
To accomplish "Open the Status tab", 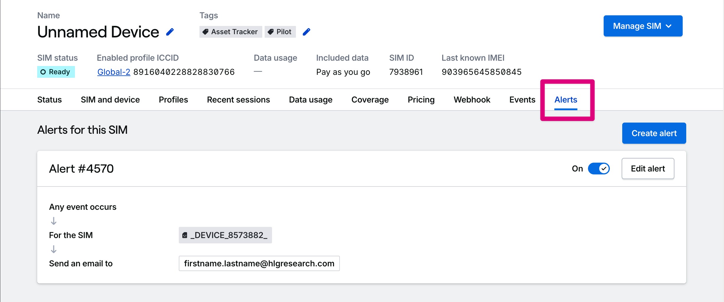I will tap(50, 100).
